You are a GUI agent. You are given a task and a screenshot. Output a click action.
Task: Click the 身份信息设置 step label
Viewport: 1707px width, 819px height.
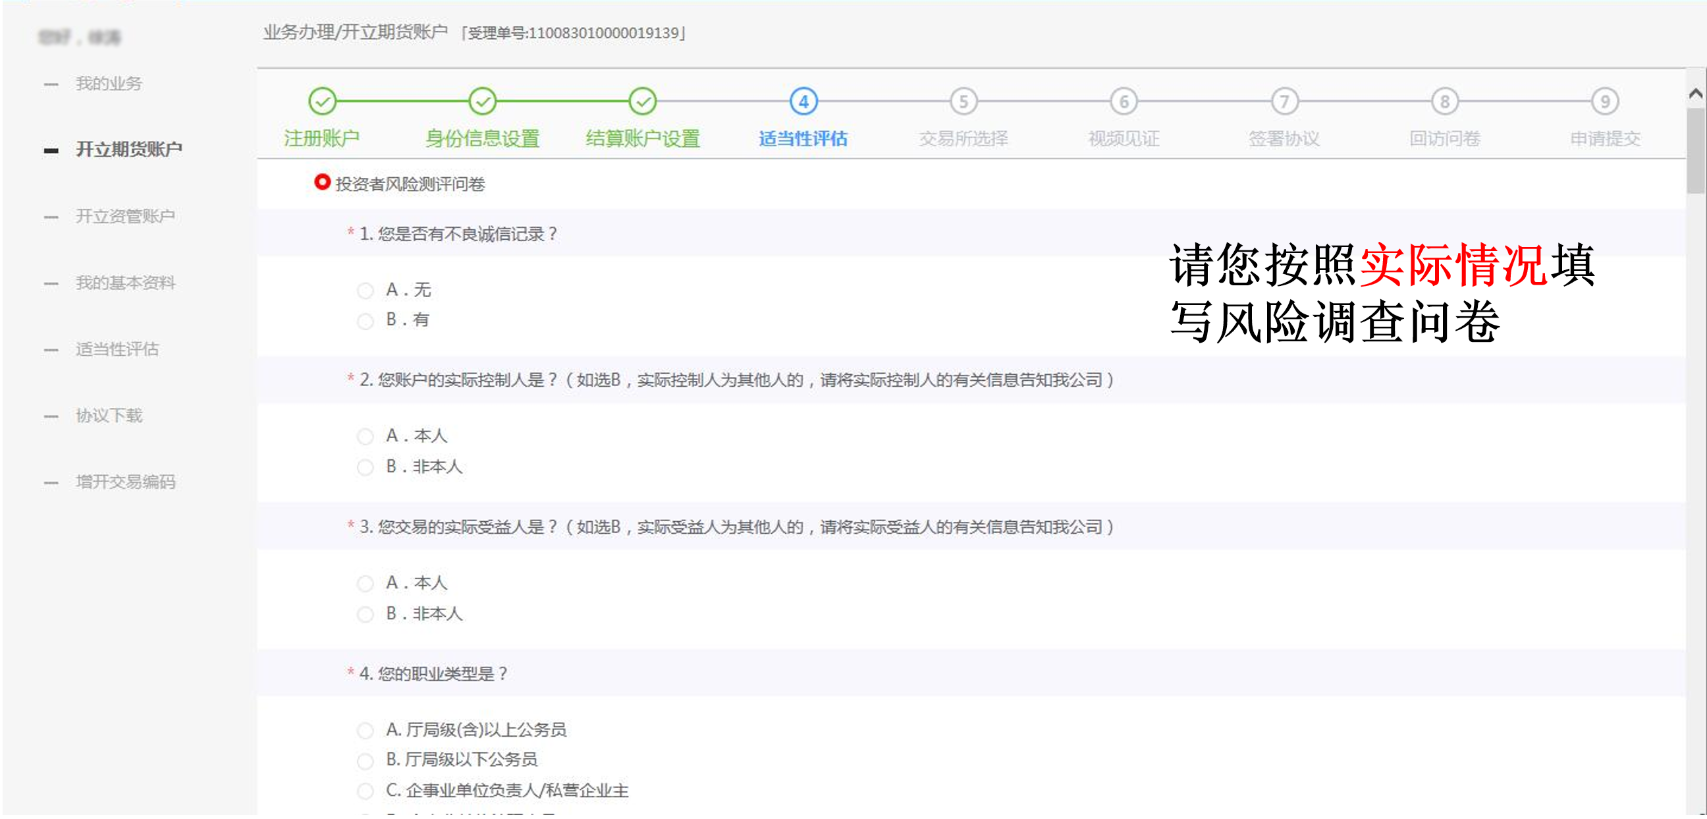pos(483,138)
